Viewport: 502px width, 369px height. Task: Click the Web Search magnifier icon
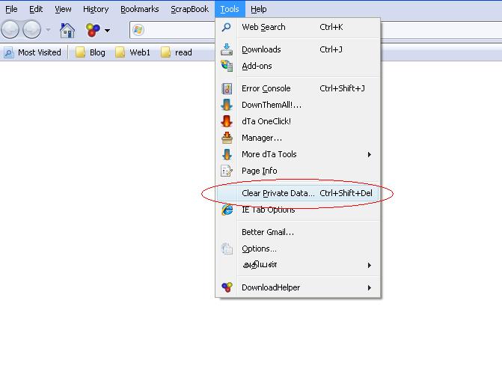tap(227, 27)
